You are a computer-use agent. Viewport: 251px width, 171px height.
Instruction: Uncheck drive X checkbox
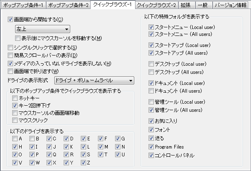coord(49,163)
